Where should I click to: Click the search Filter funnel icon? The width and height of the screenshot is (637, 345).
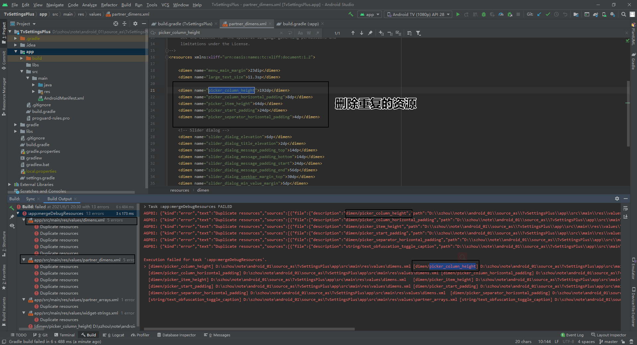tap(418, 33)
